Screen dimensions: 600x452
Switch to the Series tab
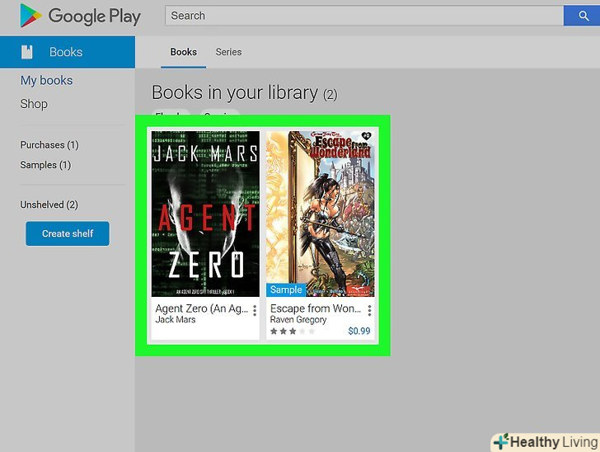pyautogui.click(x=228, y=52)
